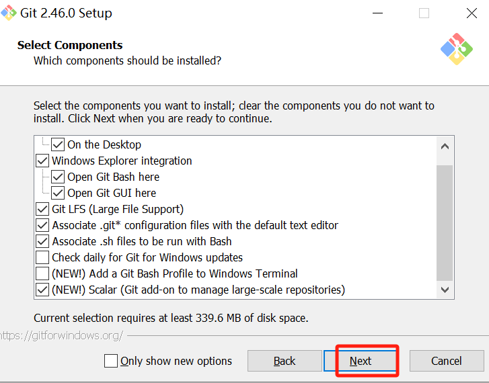Click the Git logo in title bar
The image size is (489, 383).
(x=9, y=13)
